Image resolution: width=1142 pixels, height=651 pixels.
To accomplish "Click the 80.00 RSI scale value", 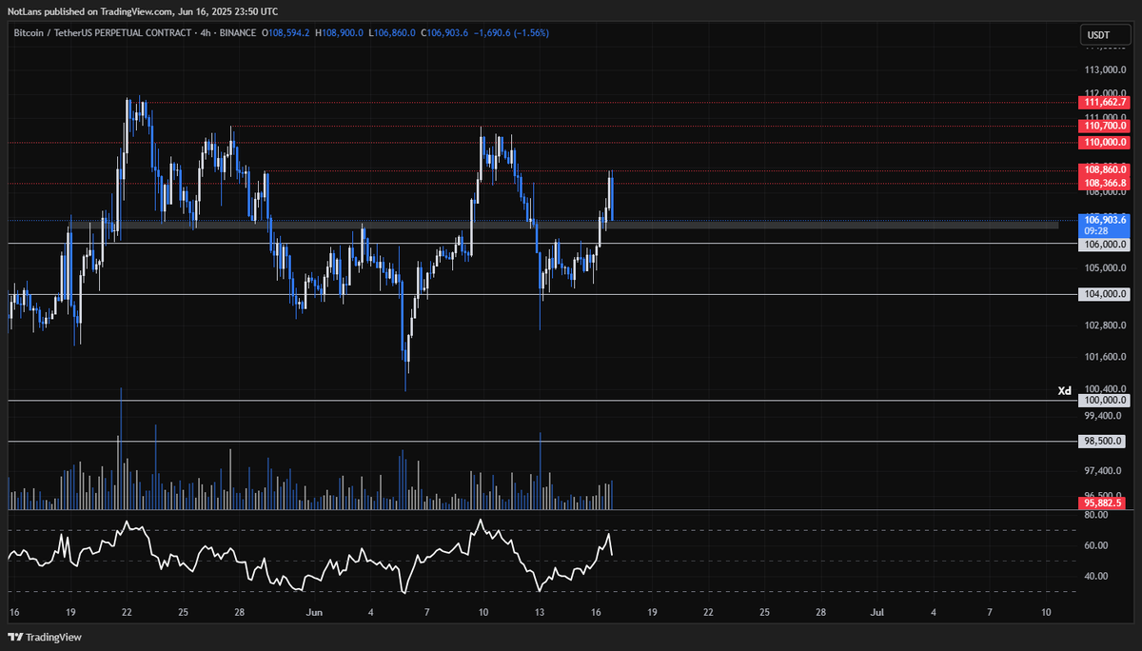I will coord(1095,515).
